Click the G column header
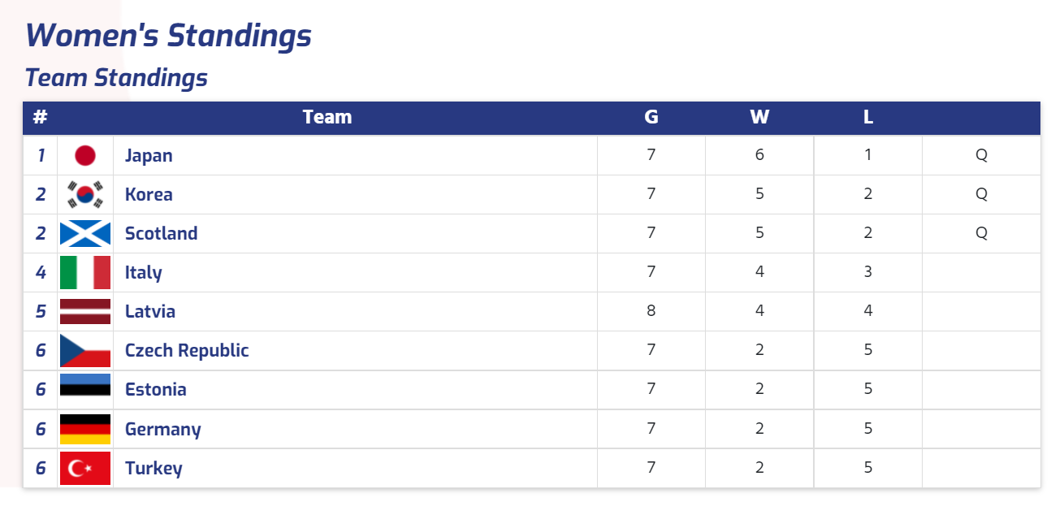1064x515 pixels. coord(651,117)
